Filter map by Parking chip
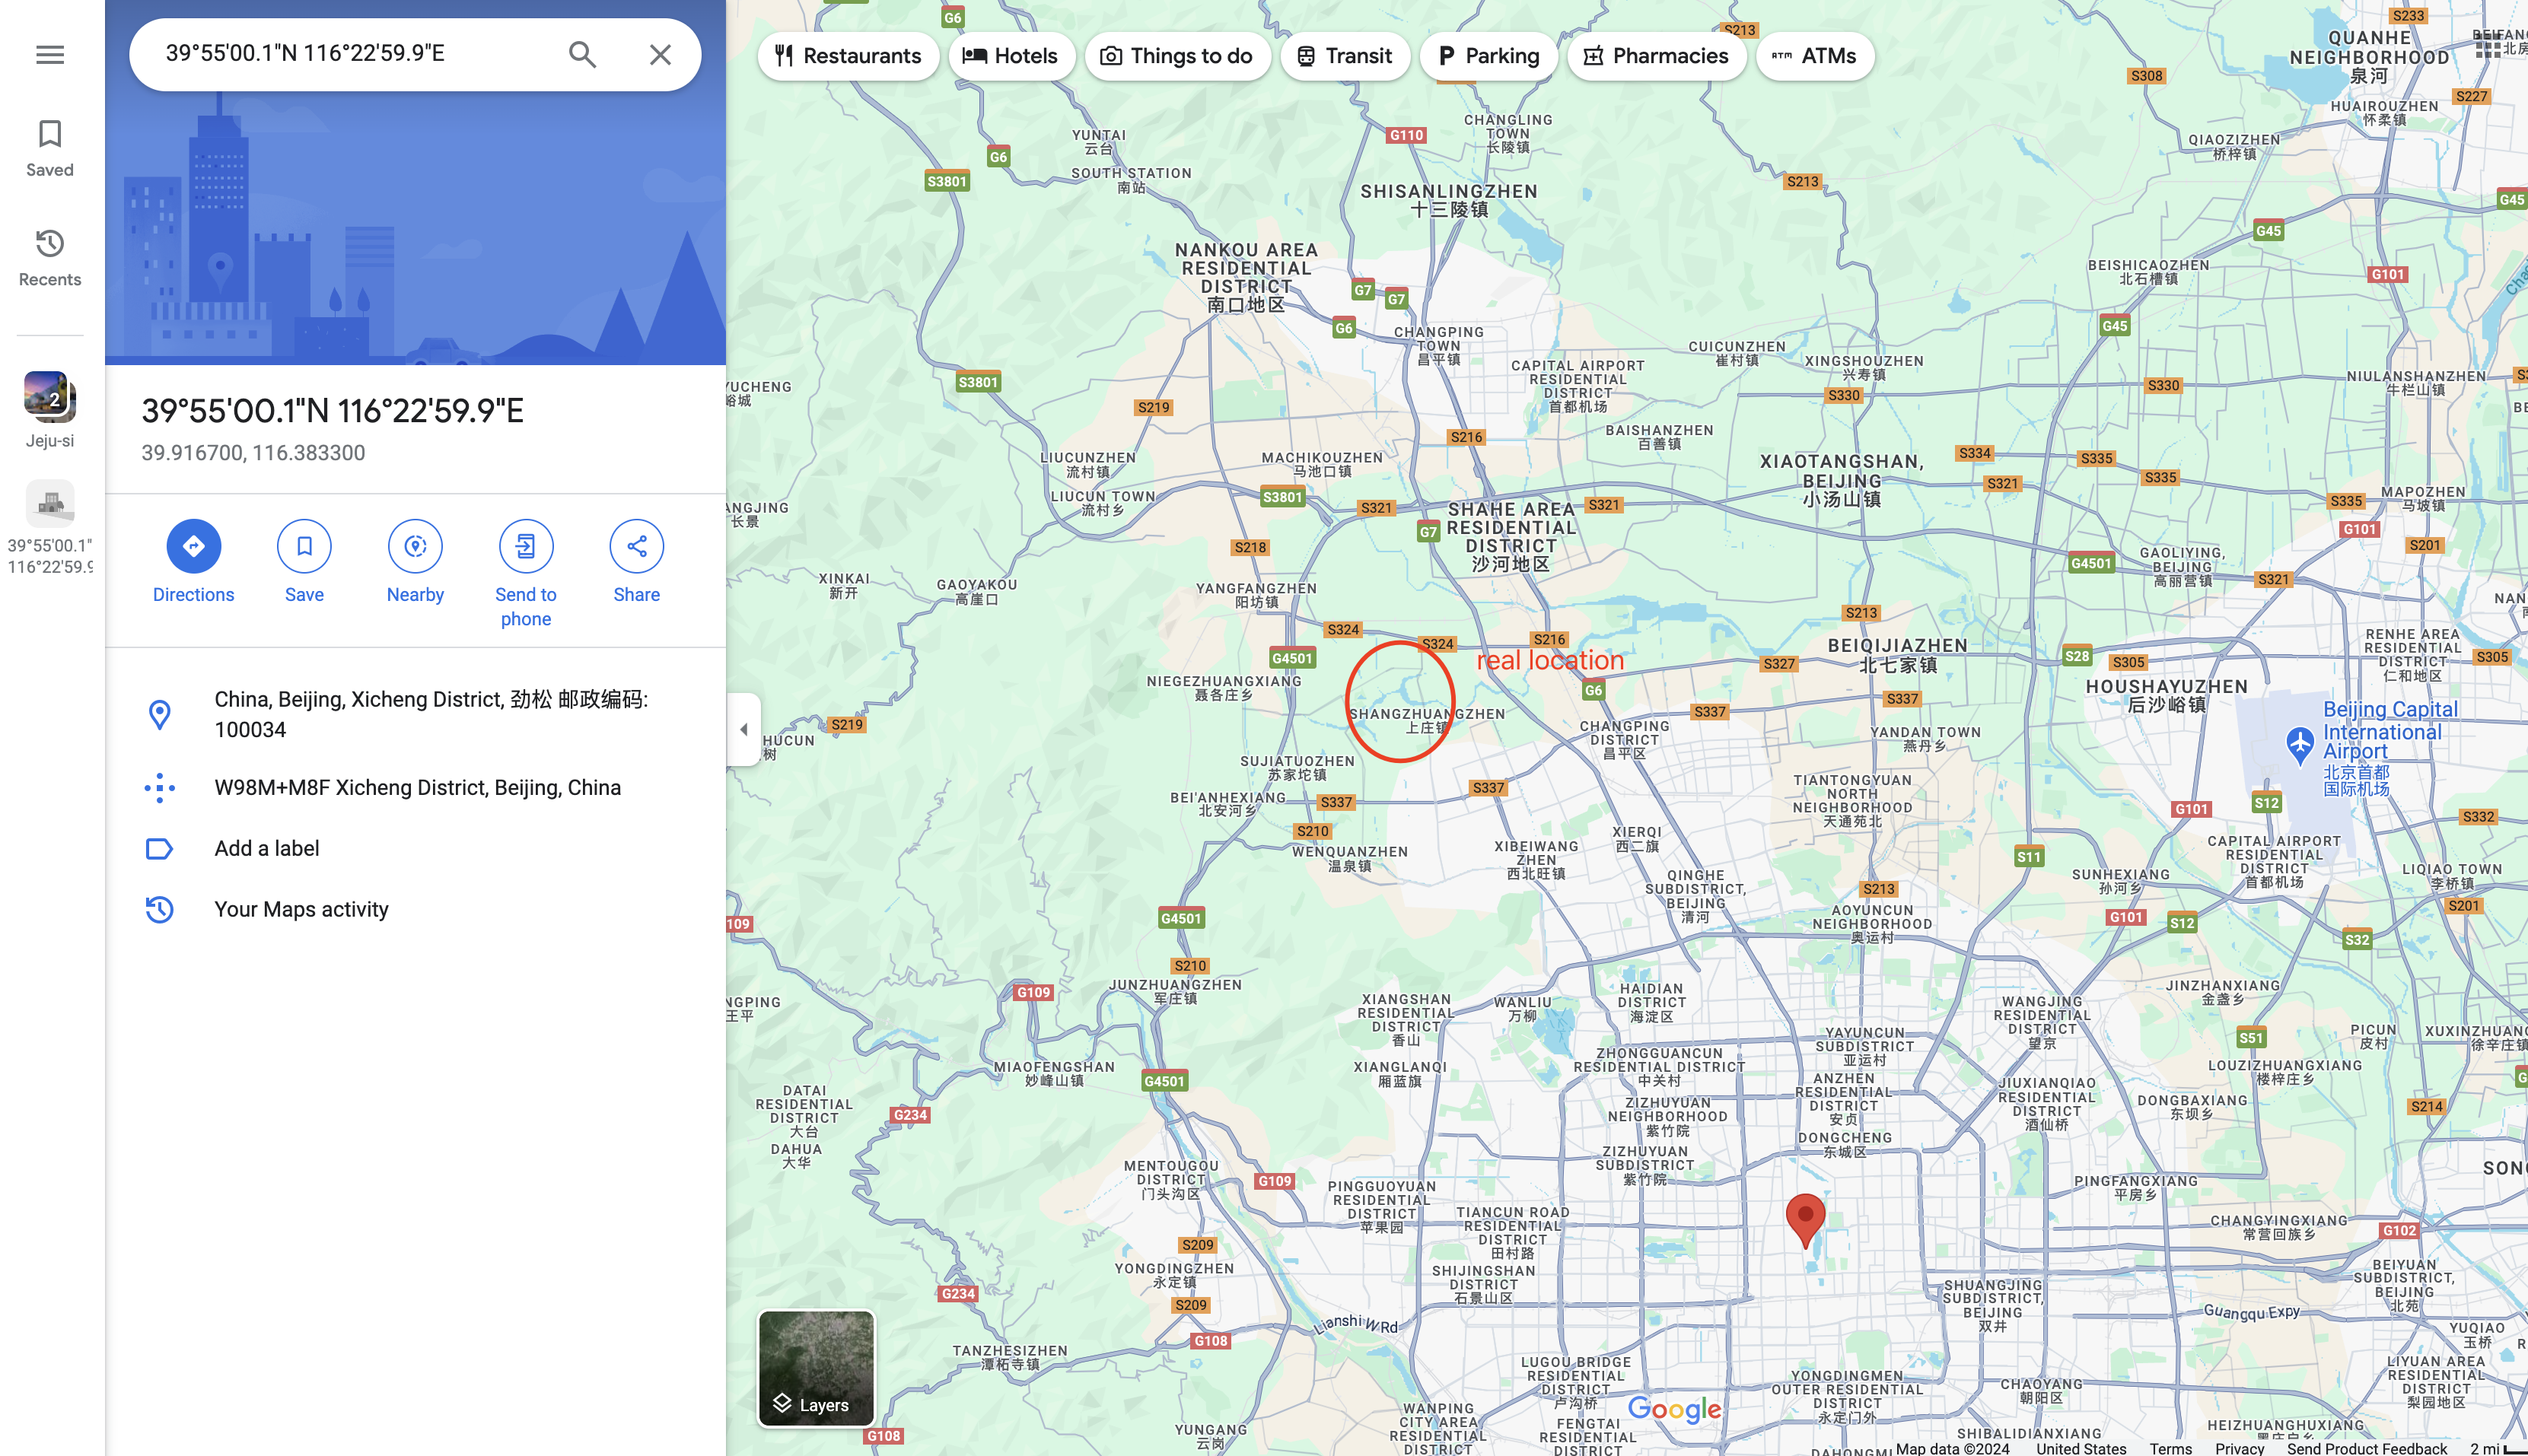Viewport: 2528px width, 1456px height. (1488, 56)
